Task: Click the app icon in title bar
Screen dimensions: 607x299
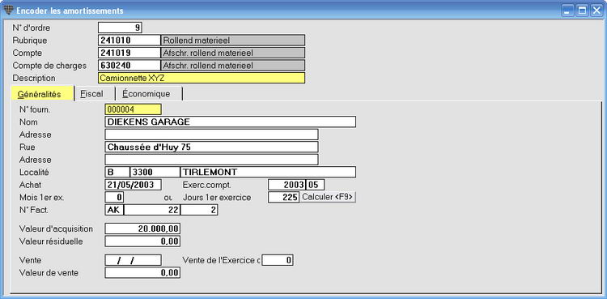Action: (x=8, y=10)
